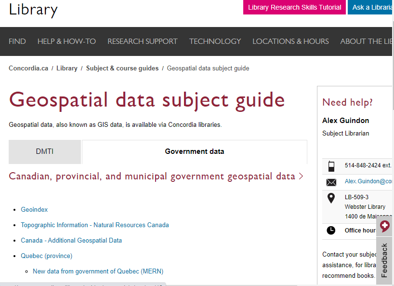
Task: Click the Office hours label
Action: coord(360,230)
